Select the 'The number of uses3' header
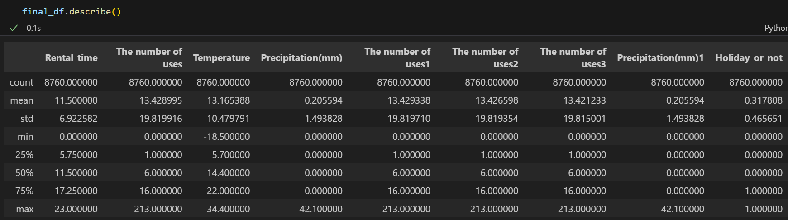 [573, 58]
